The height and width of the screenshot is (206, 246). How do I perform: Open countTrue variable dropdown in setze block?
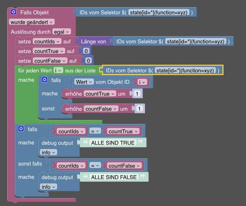[49, 51]
